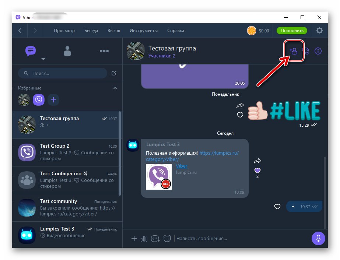Screen dimensions: 340x260
Task: Open the Инструменты menu
Action: click(x=144, y=31)
